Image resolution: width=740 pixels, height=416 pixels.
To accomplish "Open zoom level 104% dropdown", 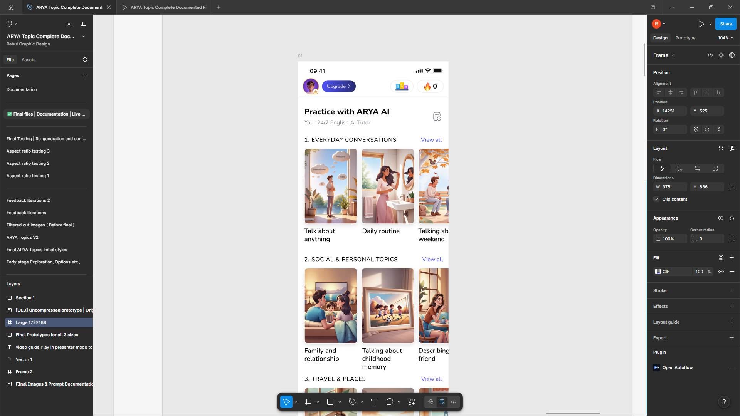I will pos(726,38).
